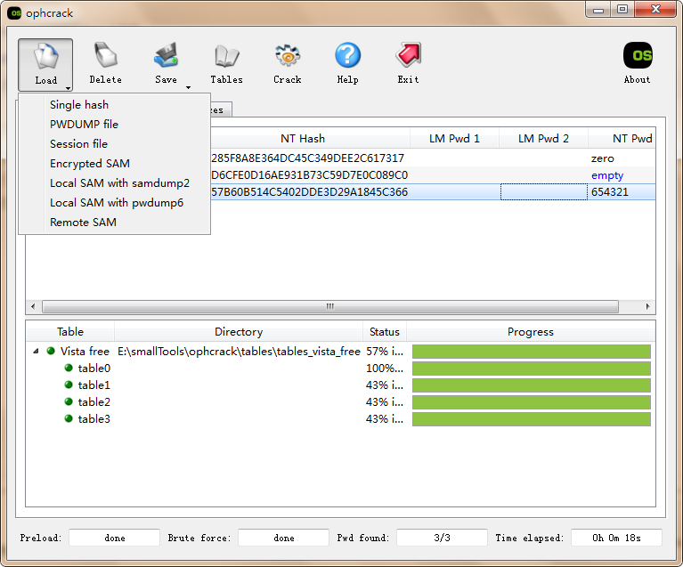The width and height of the screenshot is (683, 567).
Task: Click the ophcrack title bar logo
Action: (15, 13)
